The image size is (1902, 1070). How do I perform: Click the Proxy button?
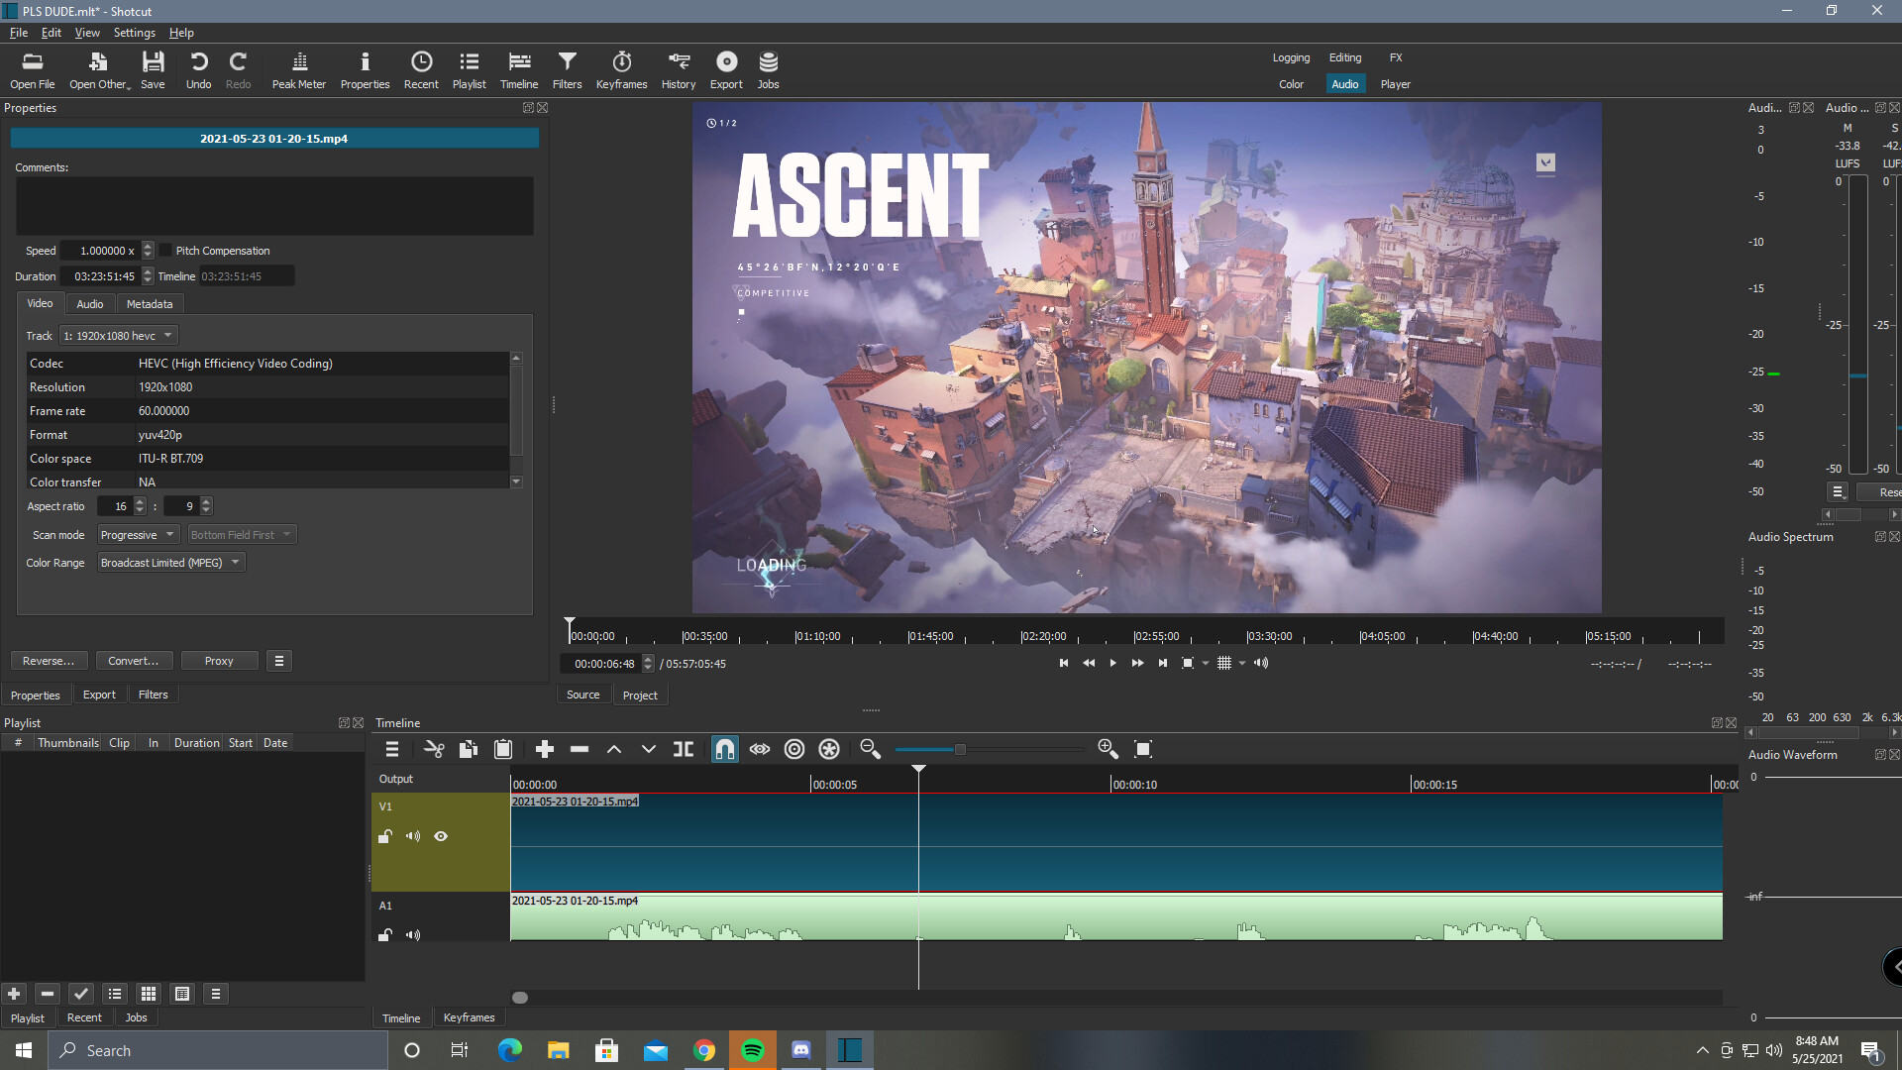(x=219, y=661)
